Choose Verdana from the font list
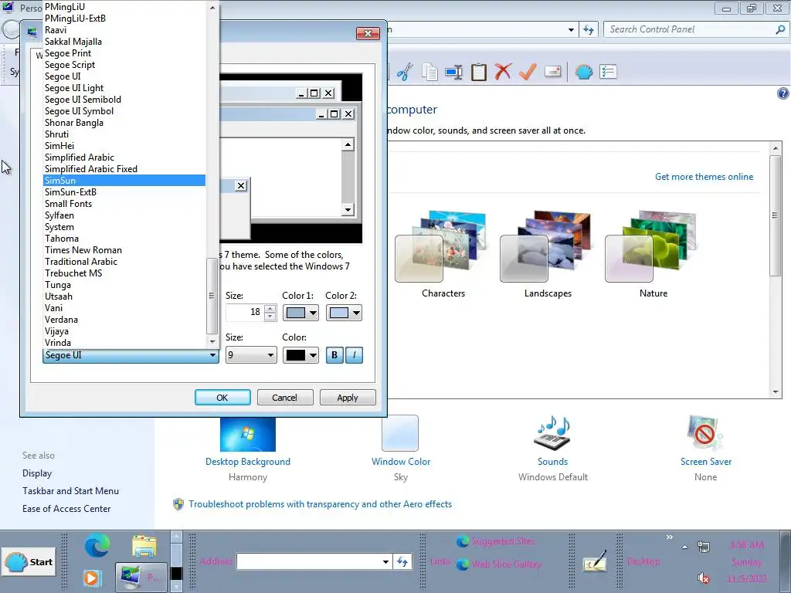Image resolution: width=791 pixels, height=593 pixels. [x=124, y=320]
